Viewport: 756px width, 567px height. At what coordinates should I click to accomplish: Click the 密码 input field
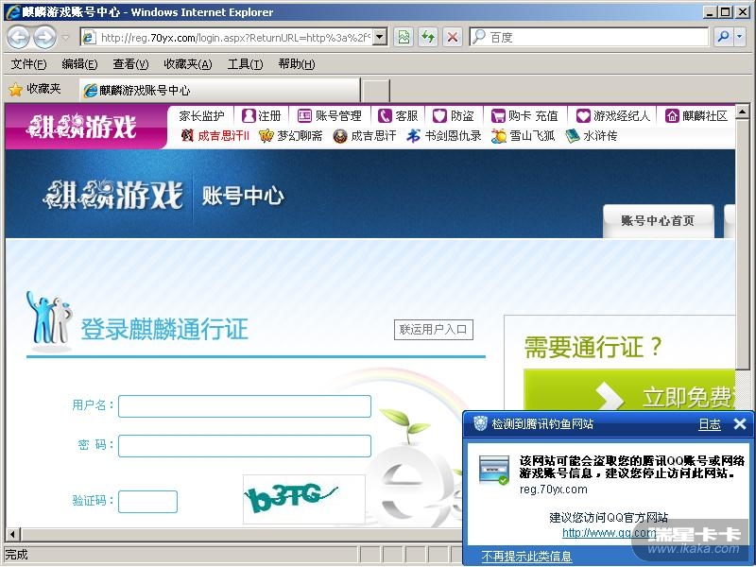pyautogui.click(x=245, y=445)
